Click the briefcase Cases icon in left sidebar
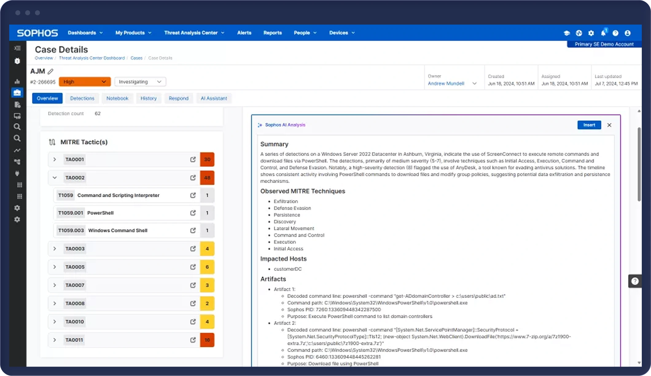This screenshot has width=651, height=376. pyautogui.click(x=17, y=92)
